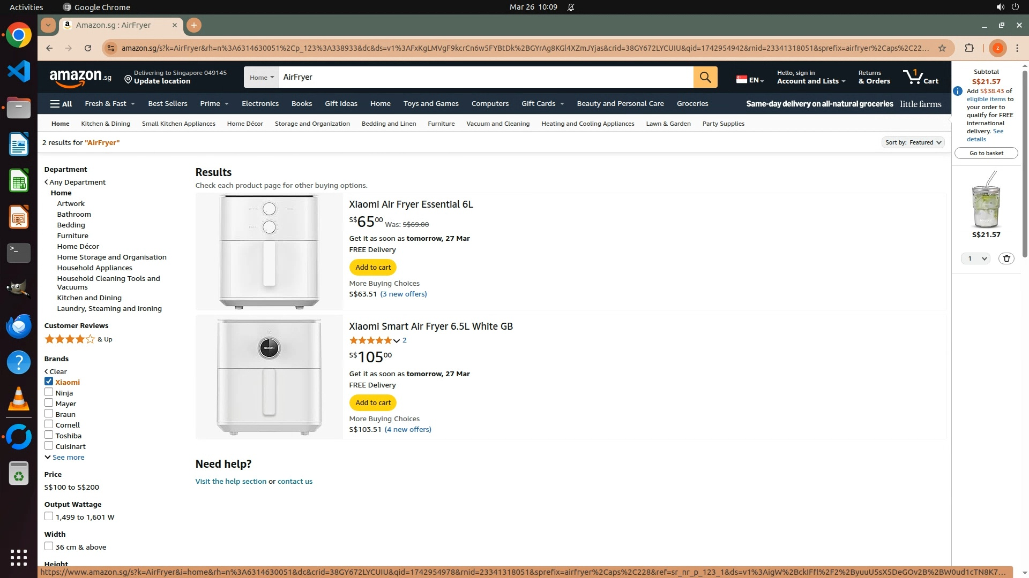The image size is (1029, 578).
Task: Open Chrome extensions puzzle icon
Action: pyautogui.click(x=969, y=48)
